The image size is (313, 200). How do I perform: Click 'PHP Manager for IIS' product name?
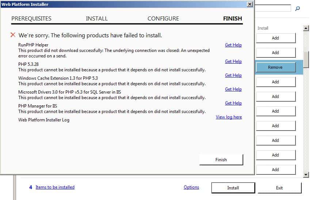pos(38,106)
